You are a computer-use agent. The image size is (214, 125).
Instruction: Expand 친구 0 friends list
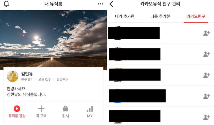tap(27, 79)
